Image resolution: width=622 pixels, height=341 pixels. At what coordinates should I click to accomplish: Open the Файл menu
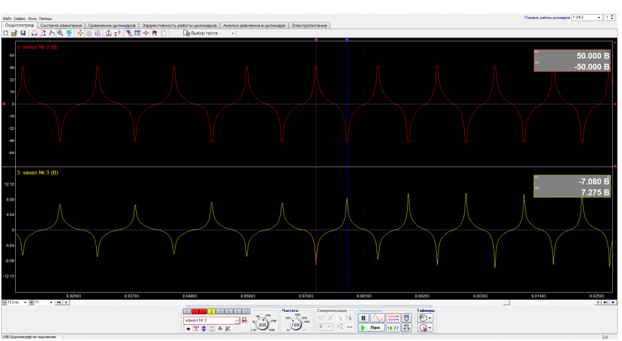click(x=7, y=19)
